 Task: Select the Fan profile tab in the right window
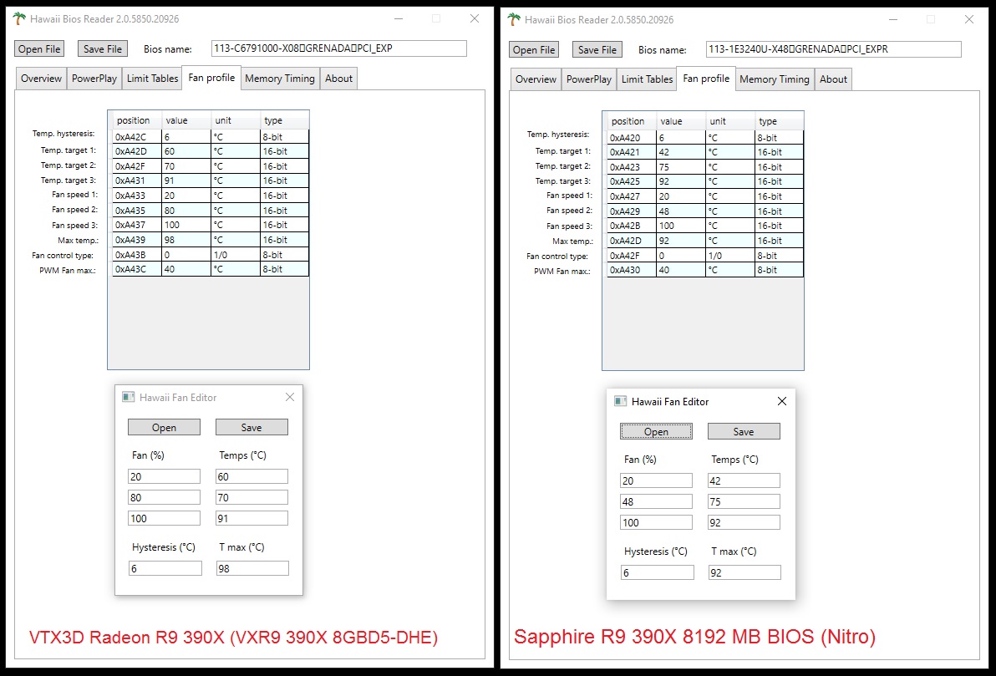[x=706, y=79]
